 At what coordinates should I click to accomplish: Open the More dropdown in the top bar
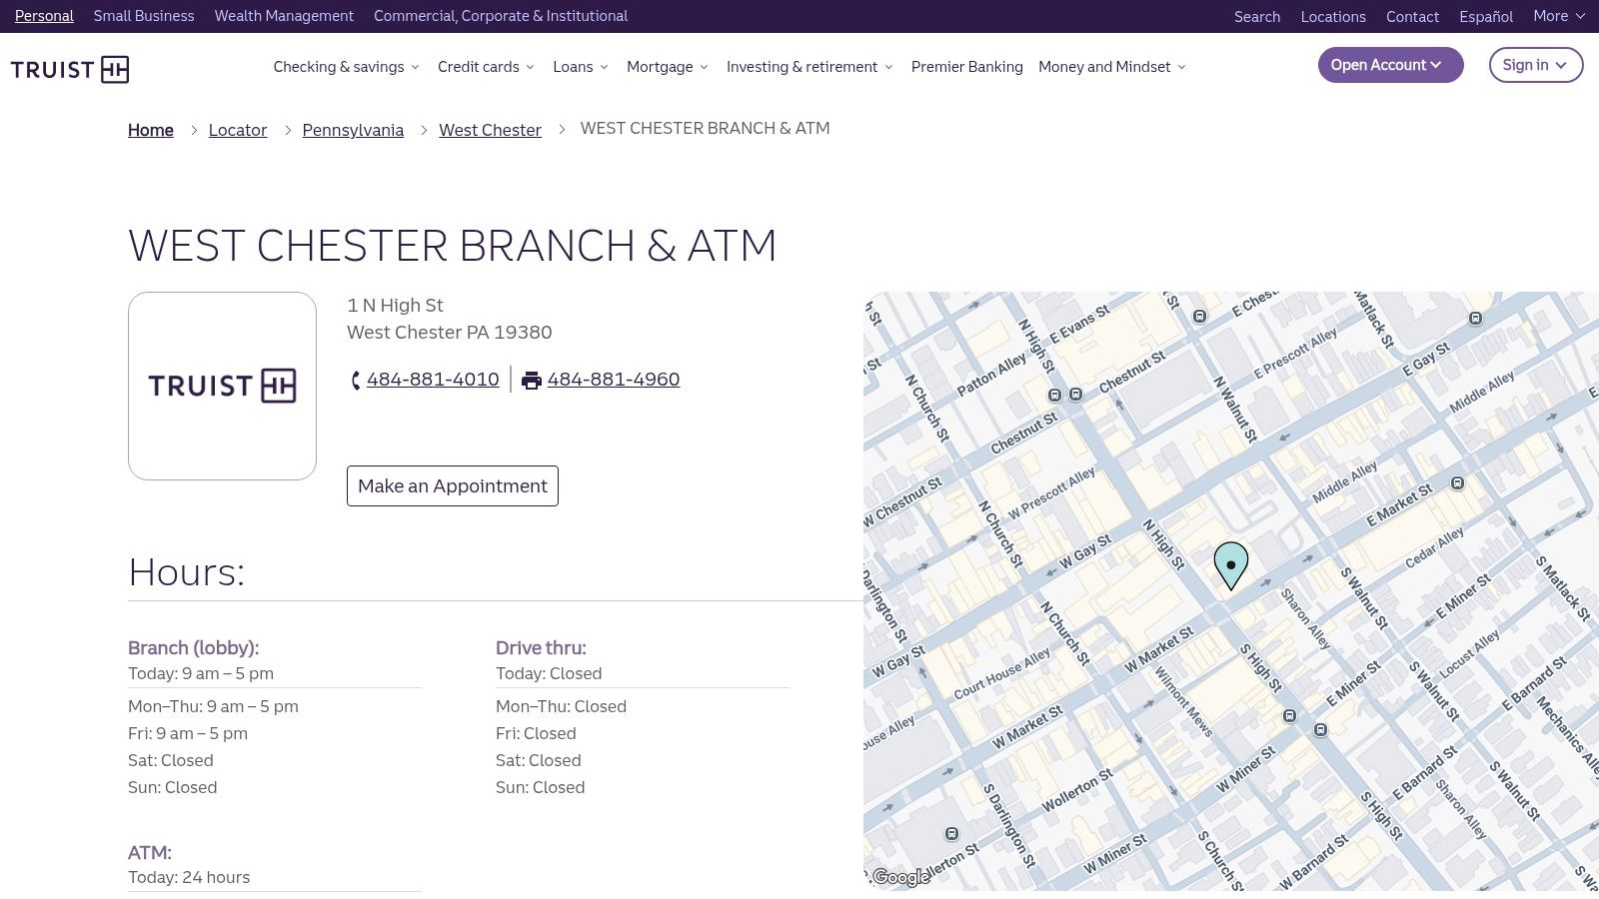click(x=1557, y=16)
